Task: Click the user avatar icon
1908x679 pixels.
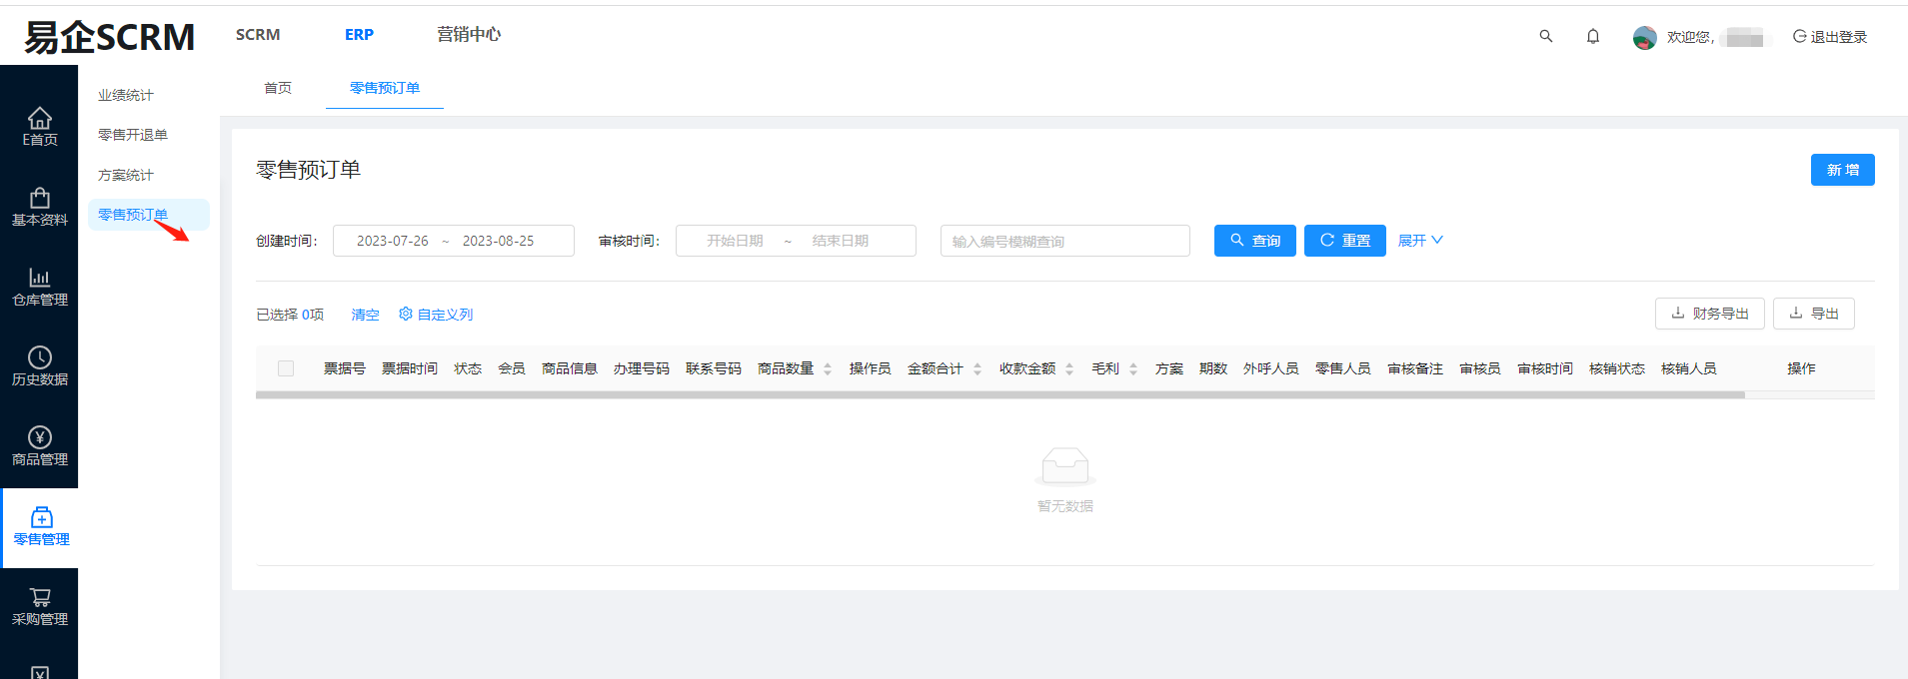Action: (x=1644, y=37)
